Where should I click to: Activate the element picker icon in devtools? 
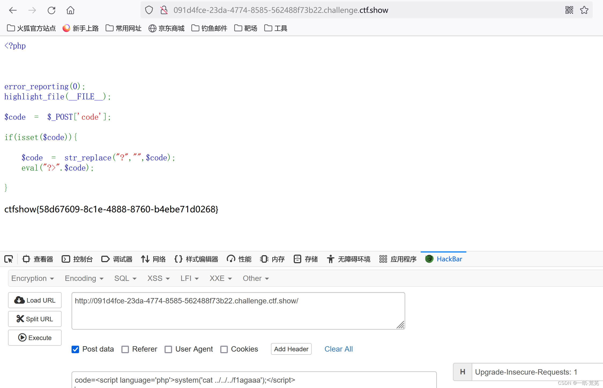point(9,259)
